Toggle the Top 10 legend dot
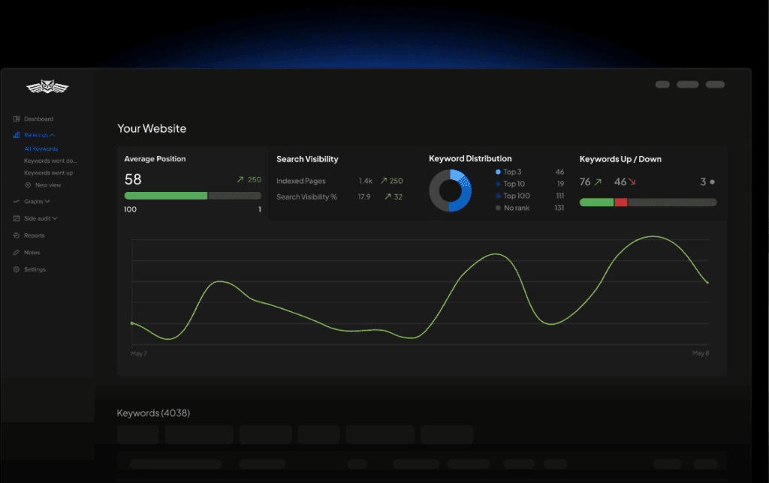The width and height of the screenshot is (769, 483). pyautogui.click(x=498, y=184)
